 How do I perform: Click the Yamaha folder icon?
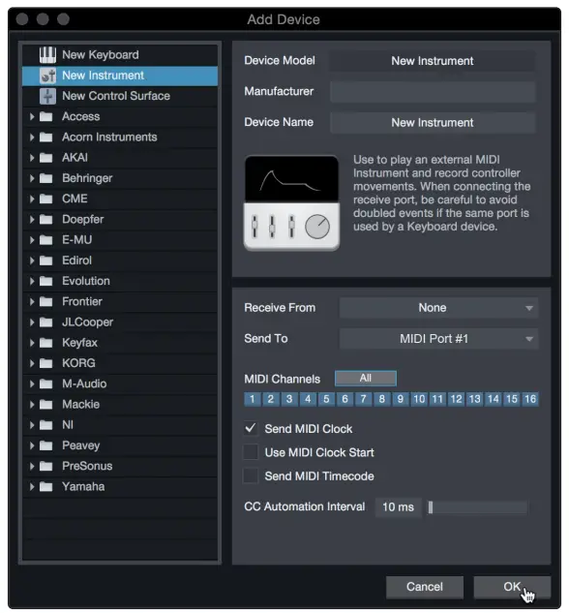(46, 487)
